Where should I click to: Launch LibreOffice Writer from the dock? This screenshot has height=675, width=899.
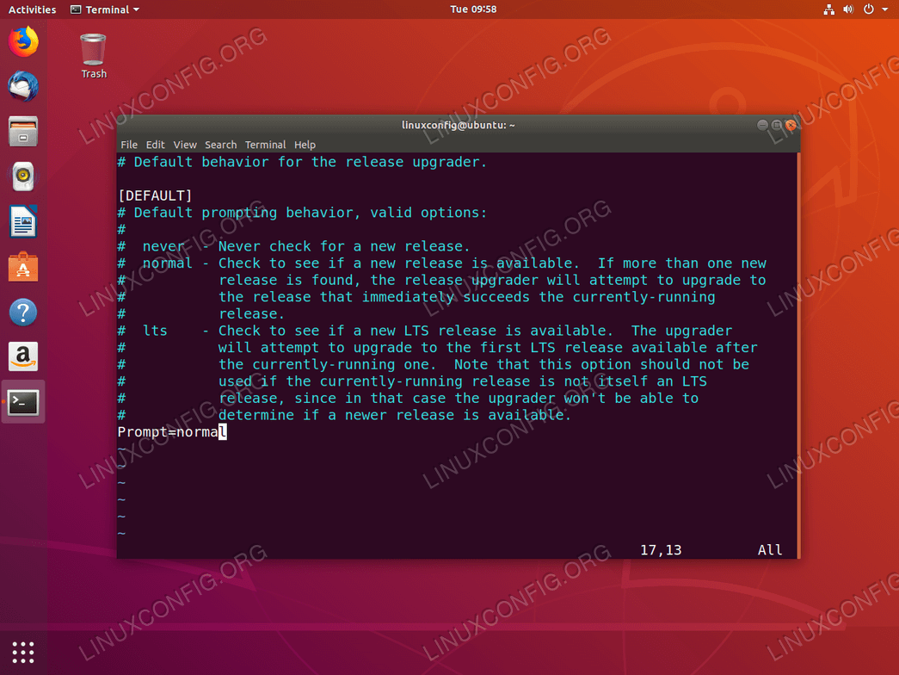[23, 221]
